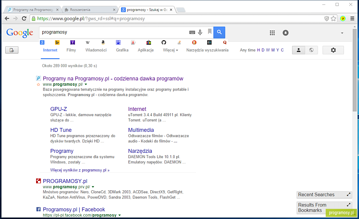Search GitHub via the octocat icon
Viewport: 359px width, 219px height.
pos(164,42)
